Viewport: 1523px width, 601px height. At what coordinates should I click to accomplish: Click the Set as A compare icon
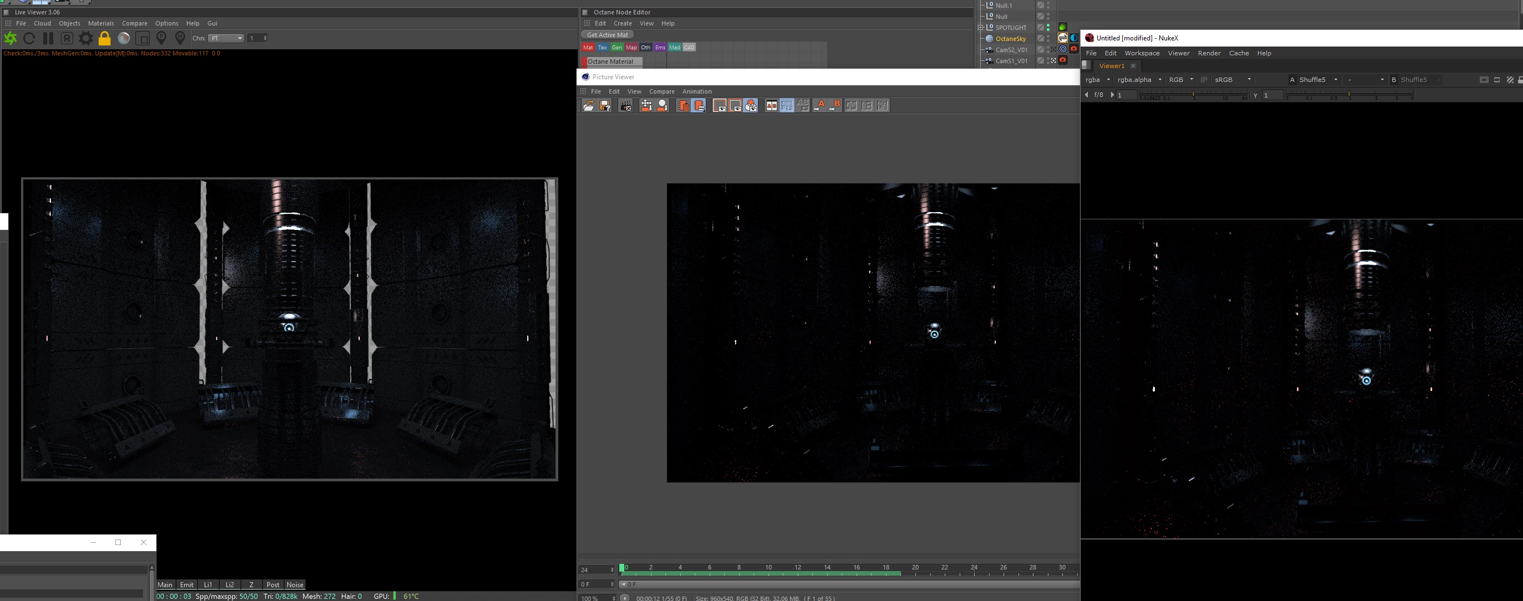click(x=819, y=106)
